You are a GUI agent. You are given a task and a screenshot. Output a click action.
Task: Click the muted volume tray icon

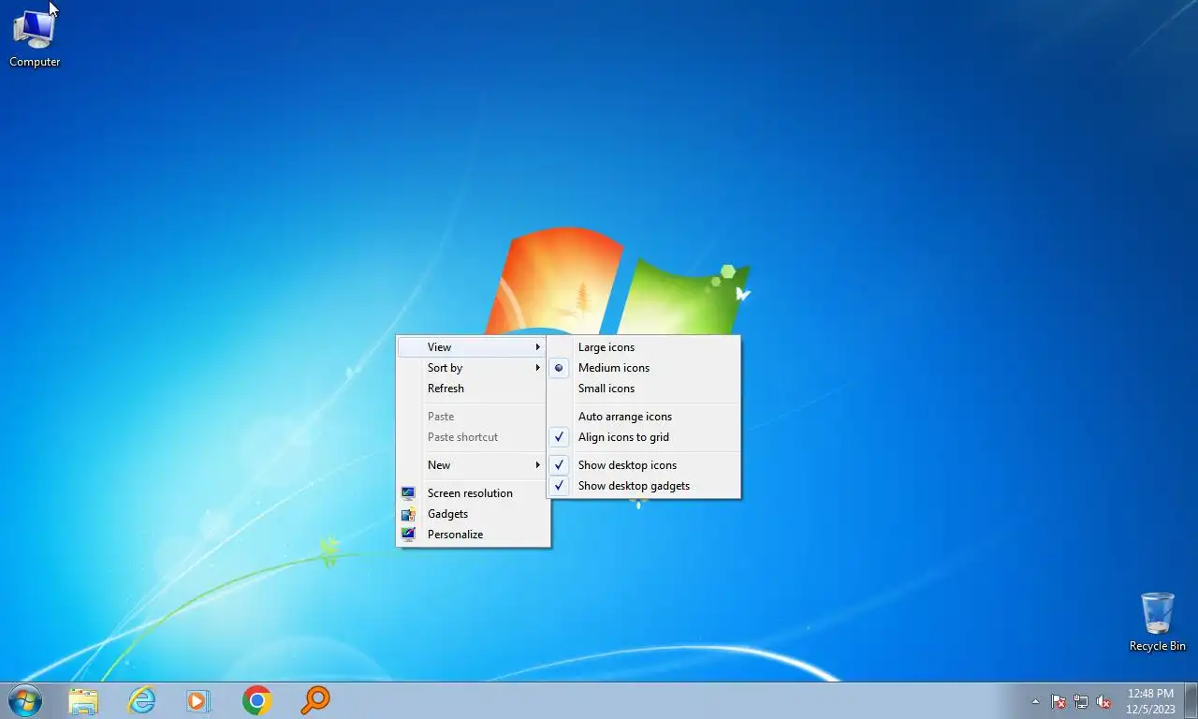(x=1103, y=701)
